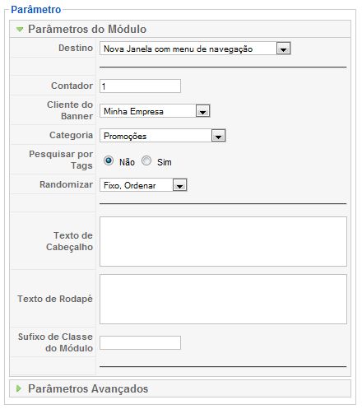
Task: Expand the Parâmetros Avançados section arrow
Action: coord(19,388)
